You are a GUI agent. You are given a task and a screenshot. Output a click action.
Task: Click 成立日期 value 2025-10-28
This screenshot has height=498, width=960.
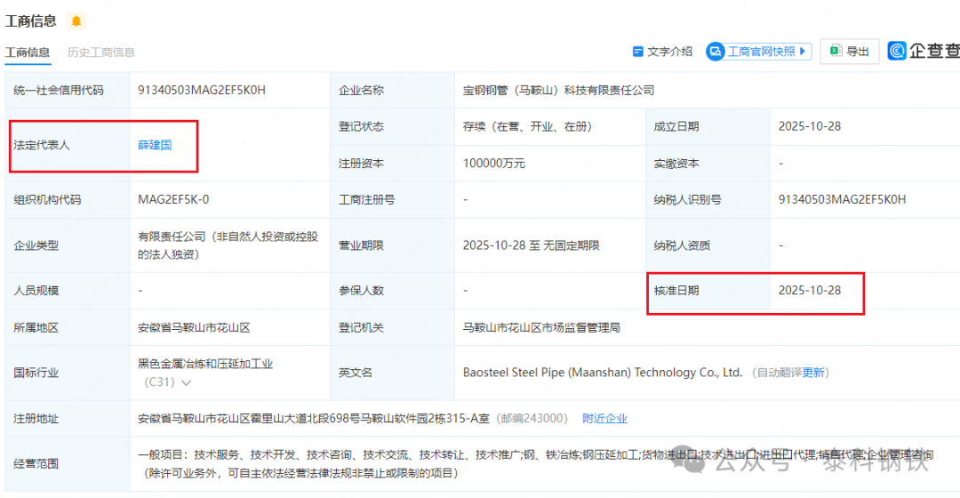coord(810,126)
